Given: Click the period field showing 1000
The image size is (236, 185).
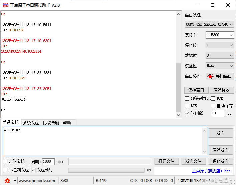Looking at the screenshot, I should pyautogui.click(x=48, y=162).
